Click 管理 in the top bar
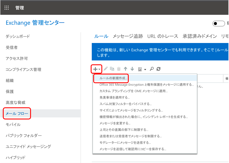The image size is (229, 163). point(20,8)
